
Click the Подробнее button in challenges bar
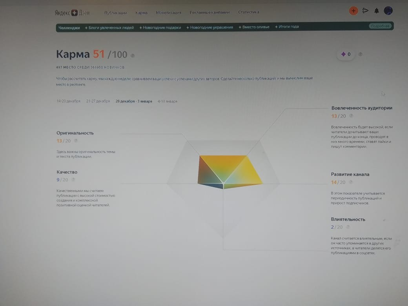tap(380, 26)
